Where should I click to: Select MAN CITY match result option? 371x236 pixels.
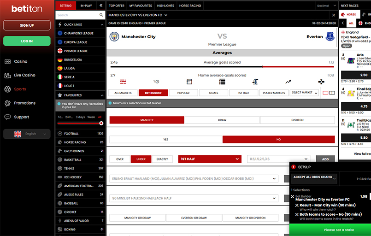pos(147,120)
